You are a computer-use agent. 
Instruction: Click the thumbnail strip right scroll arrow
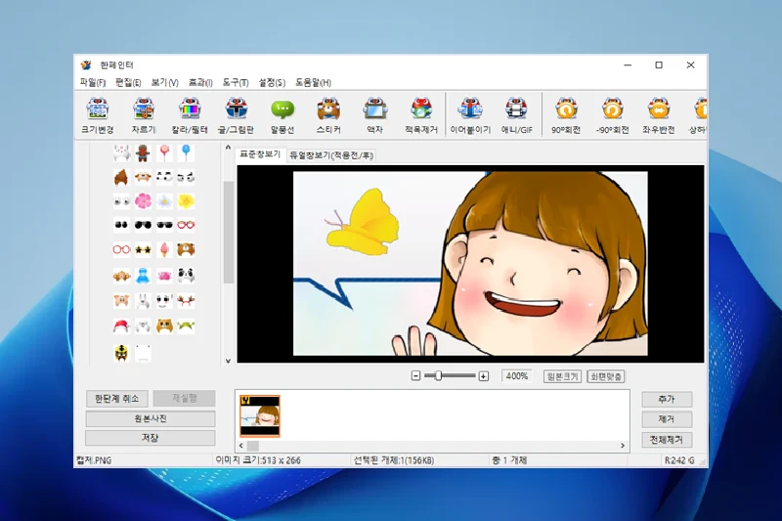(x=623, y=445)
